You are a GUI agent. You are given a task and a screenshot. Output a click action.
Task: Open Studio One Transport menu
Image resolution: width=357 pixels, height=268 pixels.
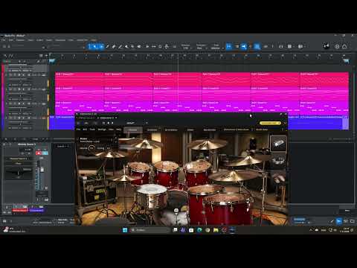point(60,40)
